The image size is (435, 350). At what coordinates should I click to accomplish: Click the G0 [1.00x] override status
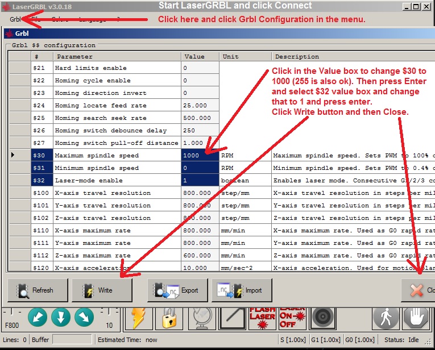360,340
